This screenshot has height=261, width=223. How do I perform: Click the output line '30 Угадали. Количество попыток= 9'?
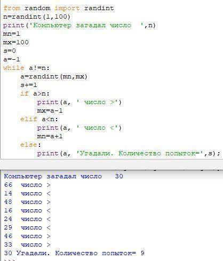pos(74,253)
